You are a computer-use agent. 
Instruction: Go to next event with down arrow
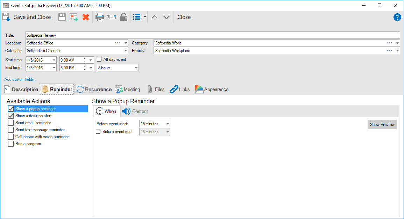tap(166, 17)
